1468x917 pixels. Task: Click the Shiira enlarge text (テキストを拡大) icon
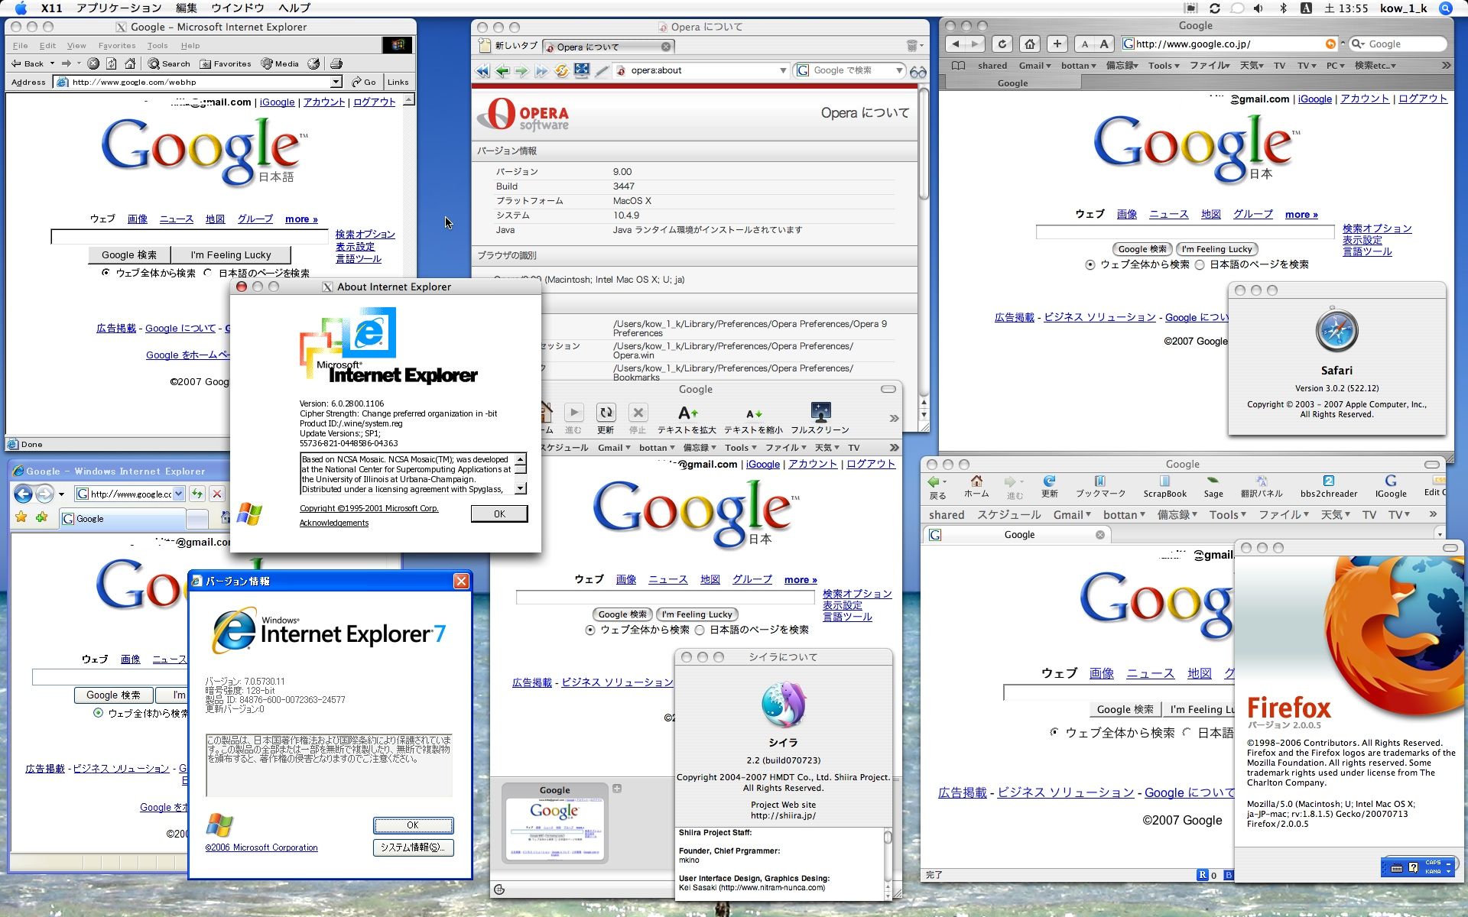pyautogui.click(x=687, y=413)
